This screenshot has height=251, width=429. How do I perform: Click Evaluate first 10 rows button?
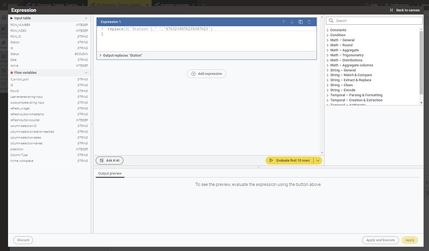pos(289,160)
